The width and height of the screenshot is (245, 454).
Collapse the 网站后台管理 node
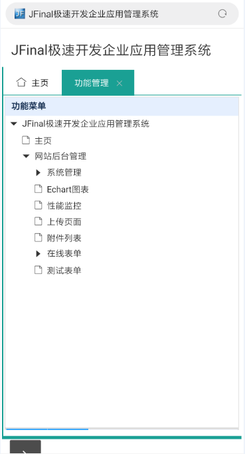pos(26,156)
